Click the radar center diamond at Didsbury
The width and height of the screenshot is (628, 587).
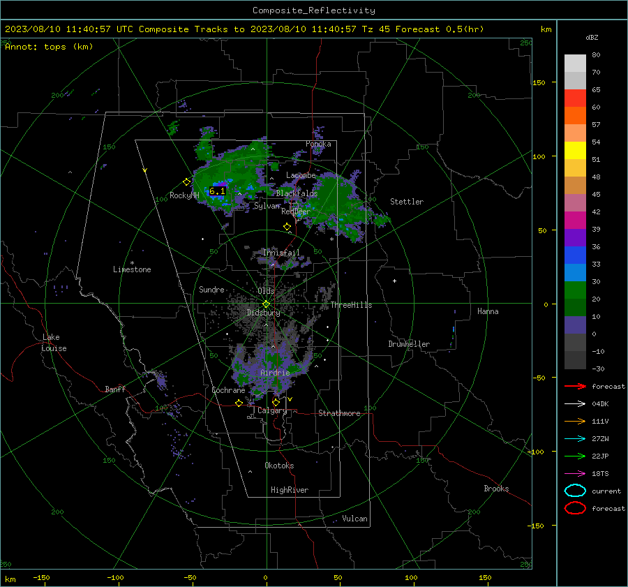point(267,304)
